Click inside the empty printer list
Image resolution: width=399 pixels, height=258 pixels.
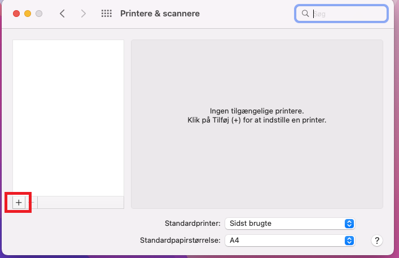[x=68, y=113]
